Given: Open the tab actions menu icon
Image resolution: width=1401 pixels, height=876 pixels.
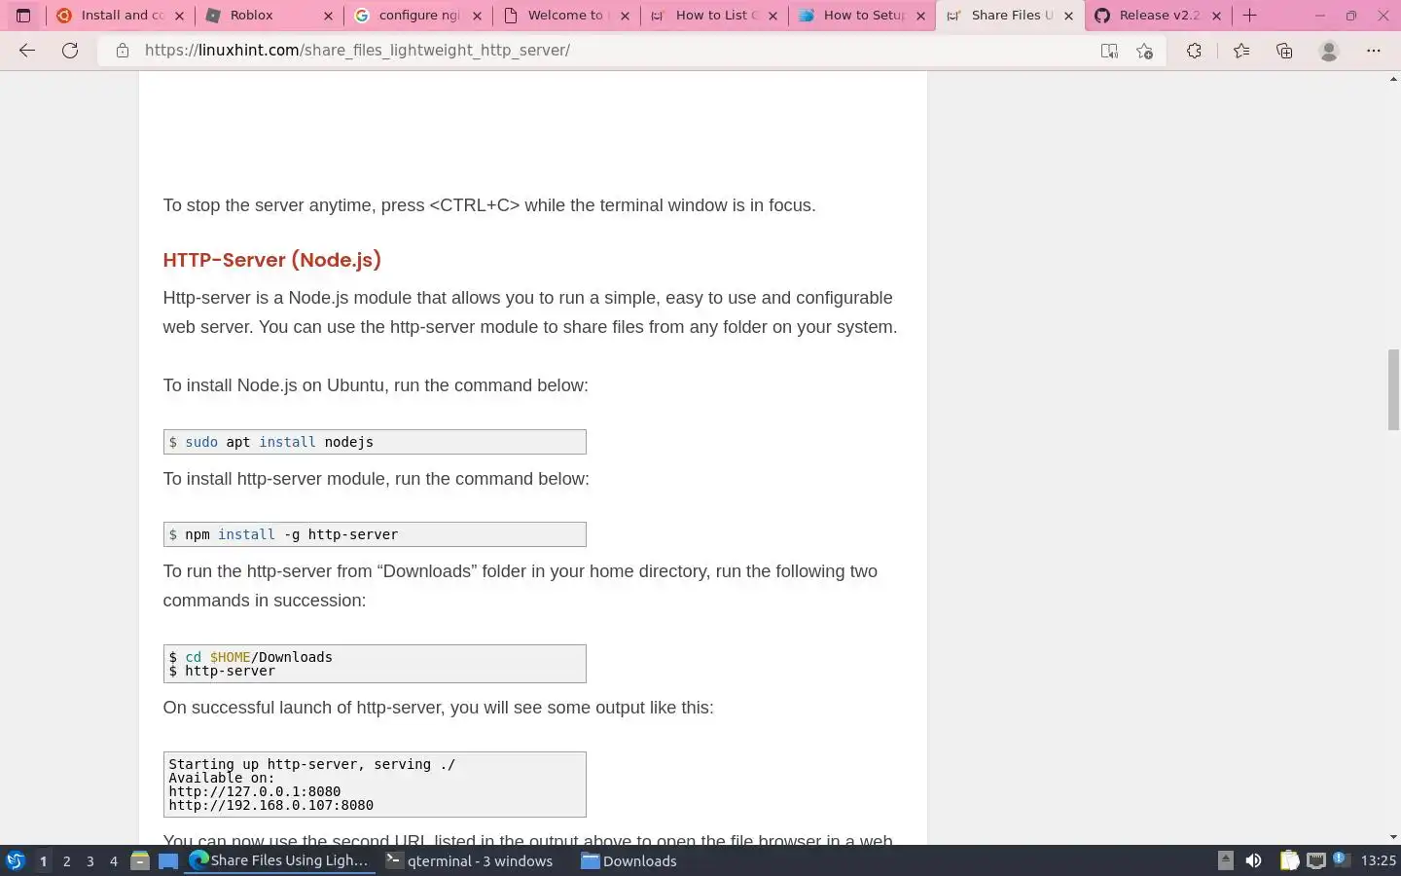Looking at the screenshot, I should [x=23, y=16].
